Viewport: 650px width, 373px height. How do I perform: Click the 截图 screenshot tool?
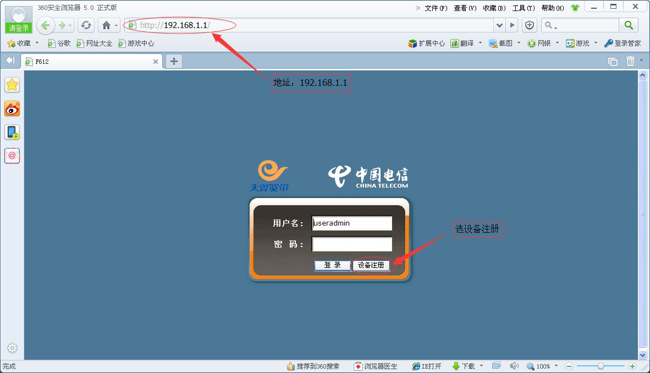[x=501, y=43]
